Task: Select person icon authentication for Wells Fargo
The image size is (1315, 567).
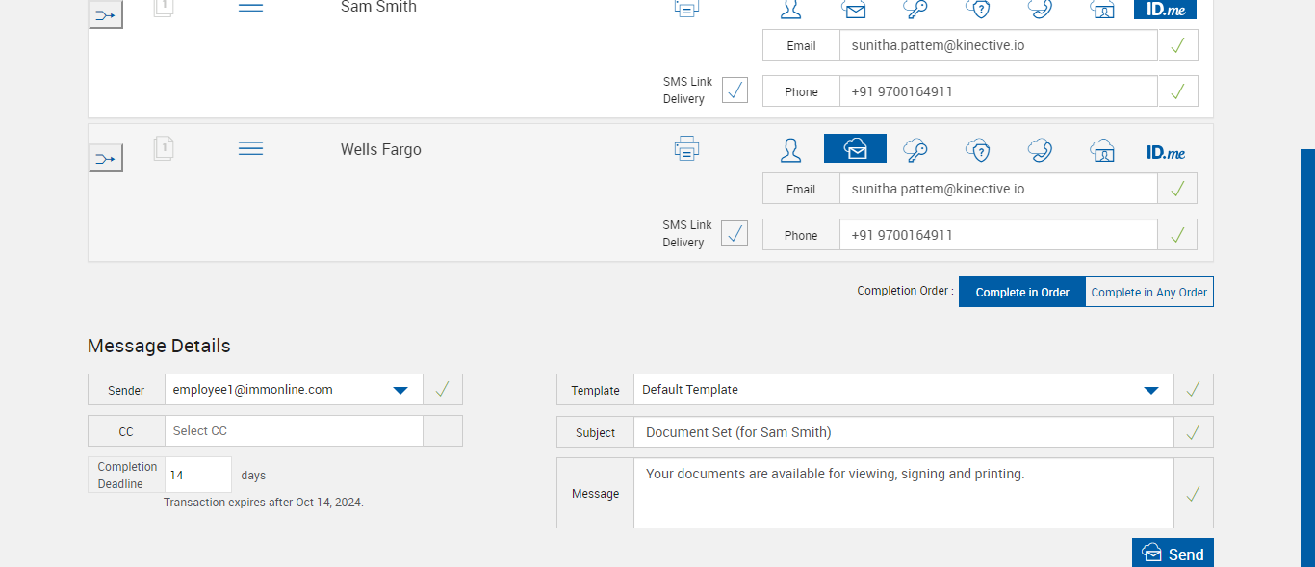Action: 790,150
